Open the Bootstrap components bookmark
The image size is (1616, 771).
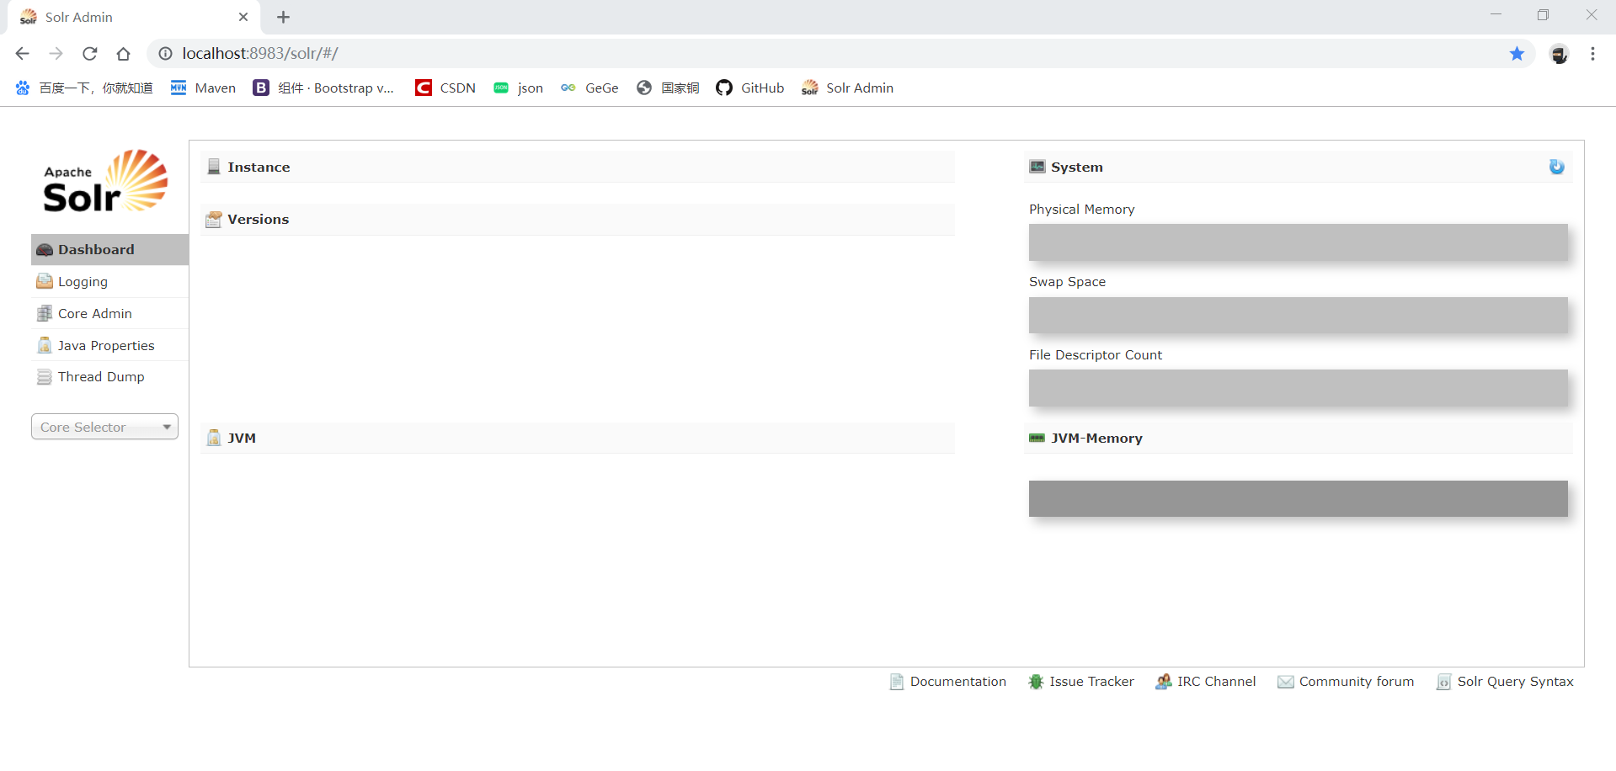323,88
